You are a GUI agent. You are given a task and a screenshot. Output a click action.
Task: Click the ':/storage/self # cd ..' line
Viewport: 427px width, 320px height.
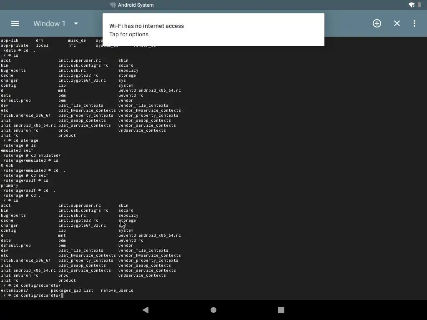pos(28,190)
